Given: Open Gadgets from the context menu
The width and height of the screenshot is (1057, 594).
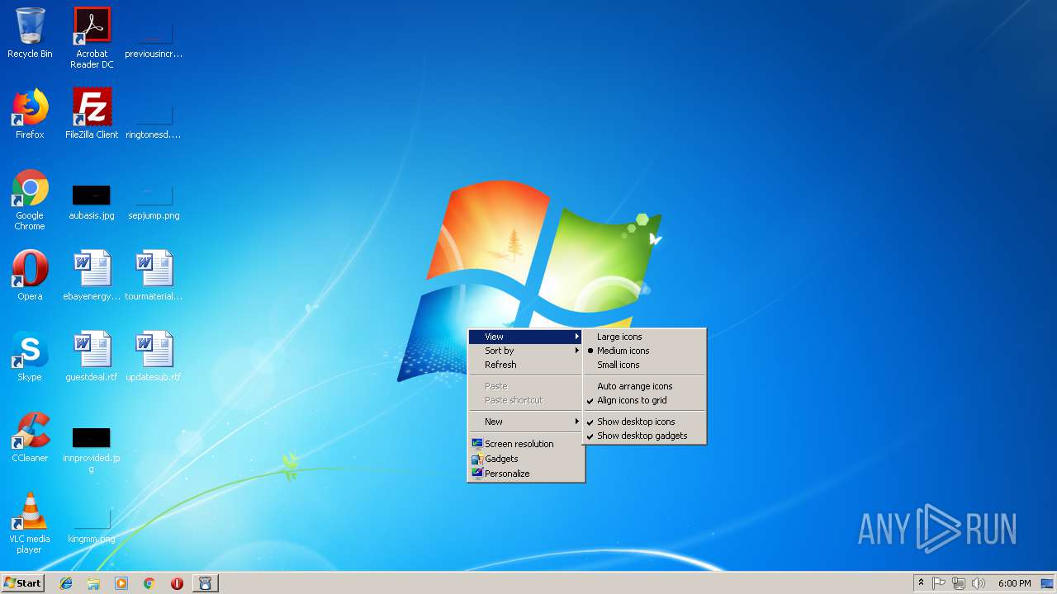Looking at the screenshot, I should point(526,459).
